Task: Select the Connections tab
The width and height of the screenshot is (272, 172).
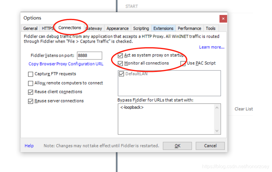Action: click(x=70, y=28)
